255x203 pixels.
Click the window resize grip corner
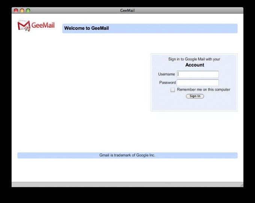pos(241,185)
